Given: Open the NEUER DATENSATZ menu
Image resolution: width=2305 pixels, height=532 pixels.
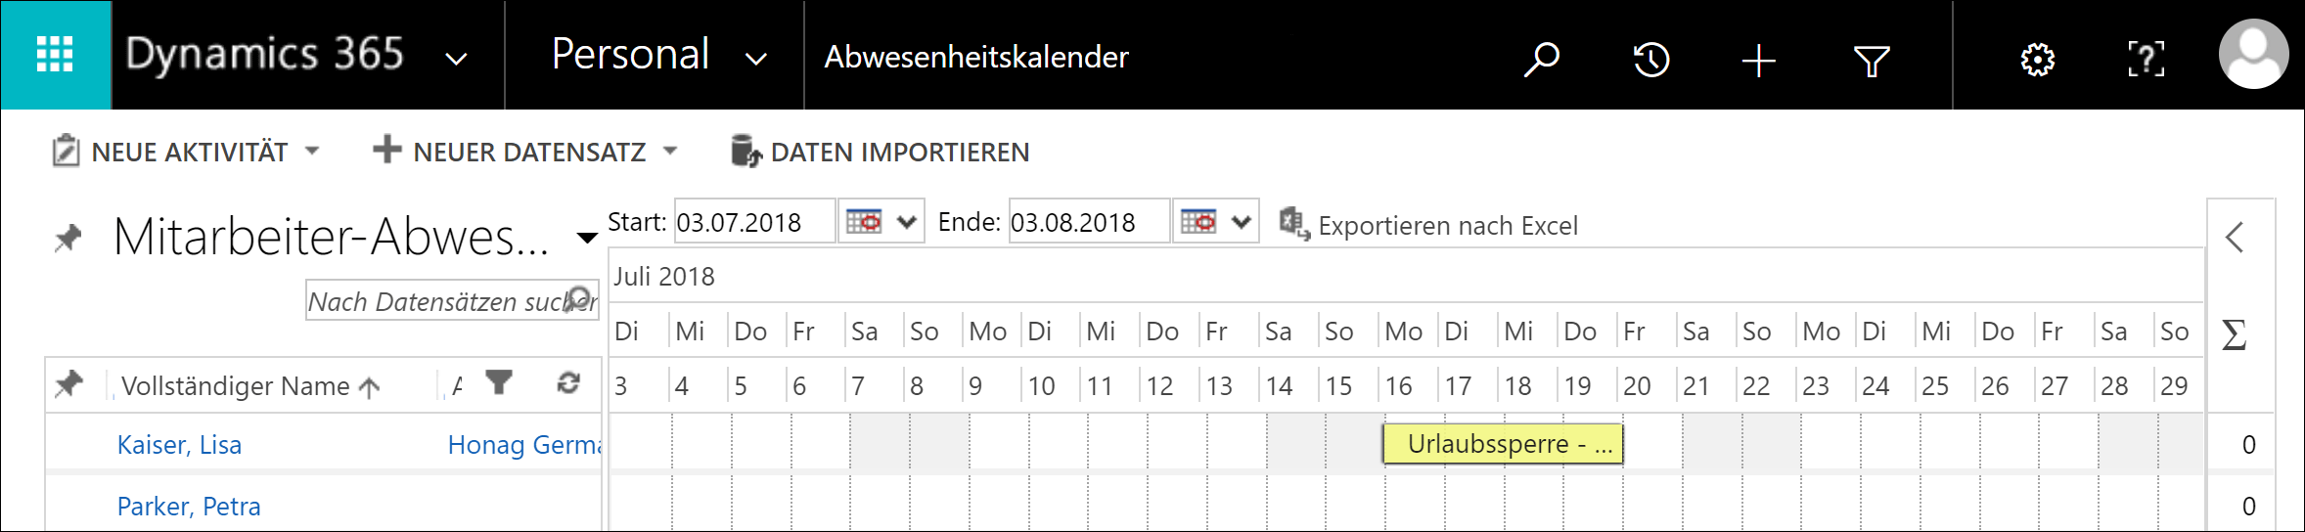Looking at the screenshot, I should pyautogui.click(x=525, y=152).
